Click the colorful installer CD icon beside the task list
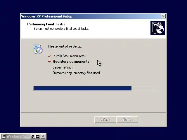 coord(38,49)
